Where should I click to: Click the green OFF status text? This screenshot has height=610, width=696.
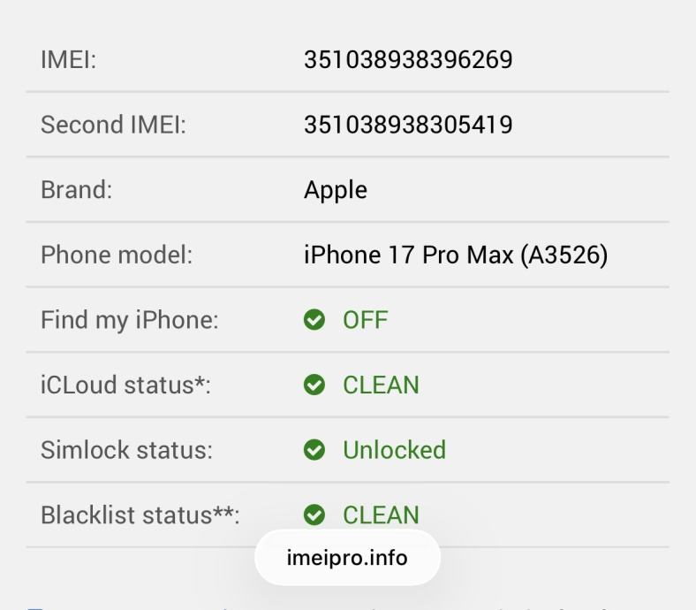pyautogui.click(x=366, y=320)
